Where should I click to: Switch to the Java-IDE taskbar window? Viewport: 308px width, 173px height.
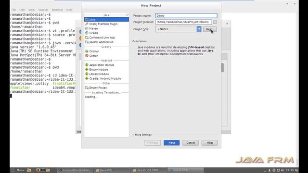pyautogui.click(x=112, y=170)
